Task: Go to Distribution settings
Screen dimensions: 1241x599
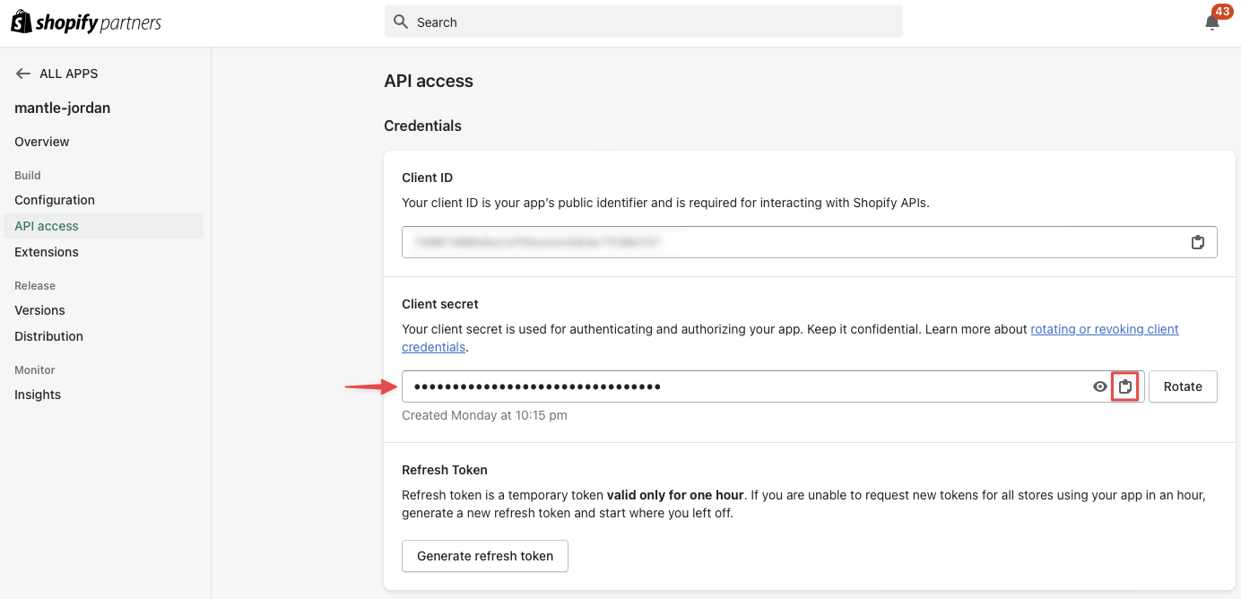Action: point(48,336)
